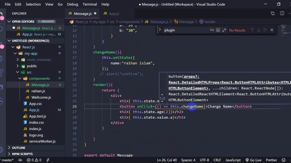
Task: Open App.css in the file tree
Action: pyautogui.click(x=35, y=104)
